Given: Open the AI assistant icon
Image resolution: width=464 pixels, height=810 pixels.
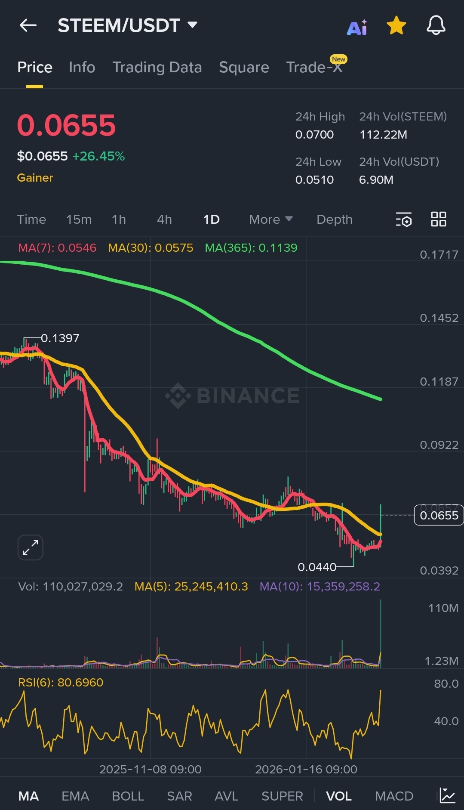Looking at the screenshot, I should 357,27.
